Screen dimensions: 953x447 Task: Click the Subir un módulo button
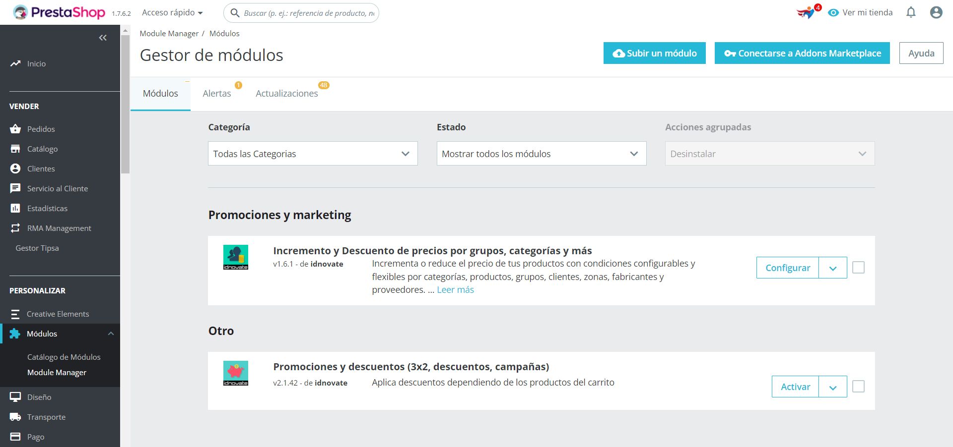(654, 53)
